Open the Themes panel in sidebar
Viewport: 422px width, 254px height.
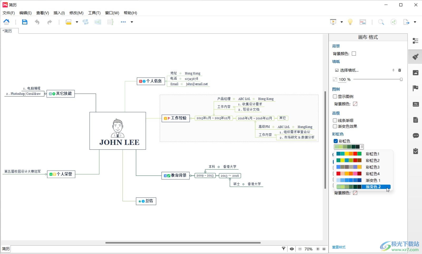pyautogui.click(x=416, y=104)
